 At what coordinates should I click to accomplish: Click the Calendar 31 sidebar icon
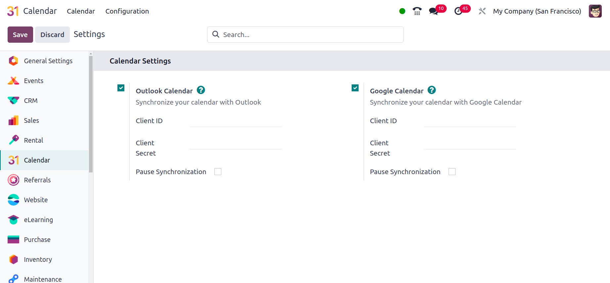pos(13,160)
